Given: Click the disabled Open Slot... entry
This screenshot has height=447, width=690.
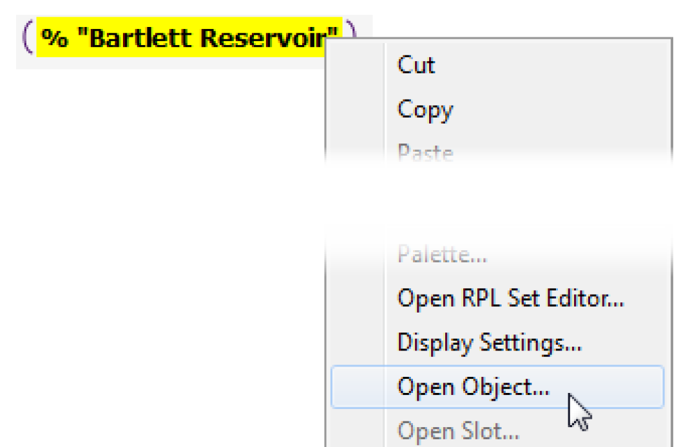Looking at the screenshot, I should (x=458, y=430).
